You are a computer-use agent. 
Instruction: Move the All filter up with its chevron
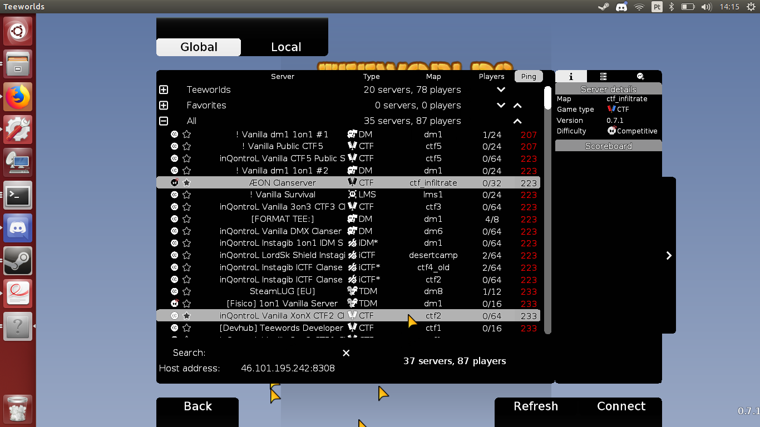pyautogui.click(x=517, y=121)
